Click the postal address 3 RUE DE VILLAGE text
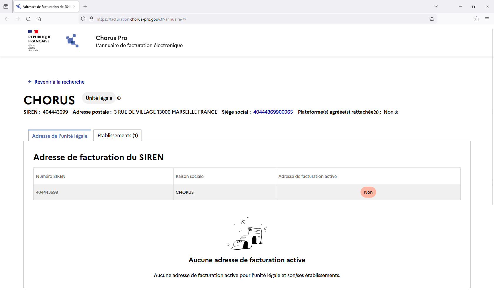 point(166,112)
